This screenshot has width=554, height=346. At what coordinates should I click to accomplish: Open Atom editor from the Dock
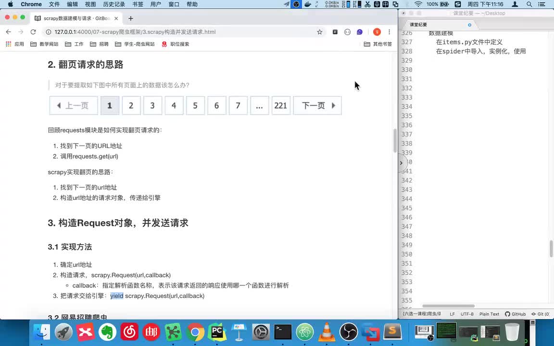click(305, 332)
